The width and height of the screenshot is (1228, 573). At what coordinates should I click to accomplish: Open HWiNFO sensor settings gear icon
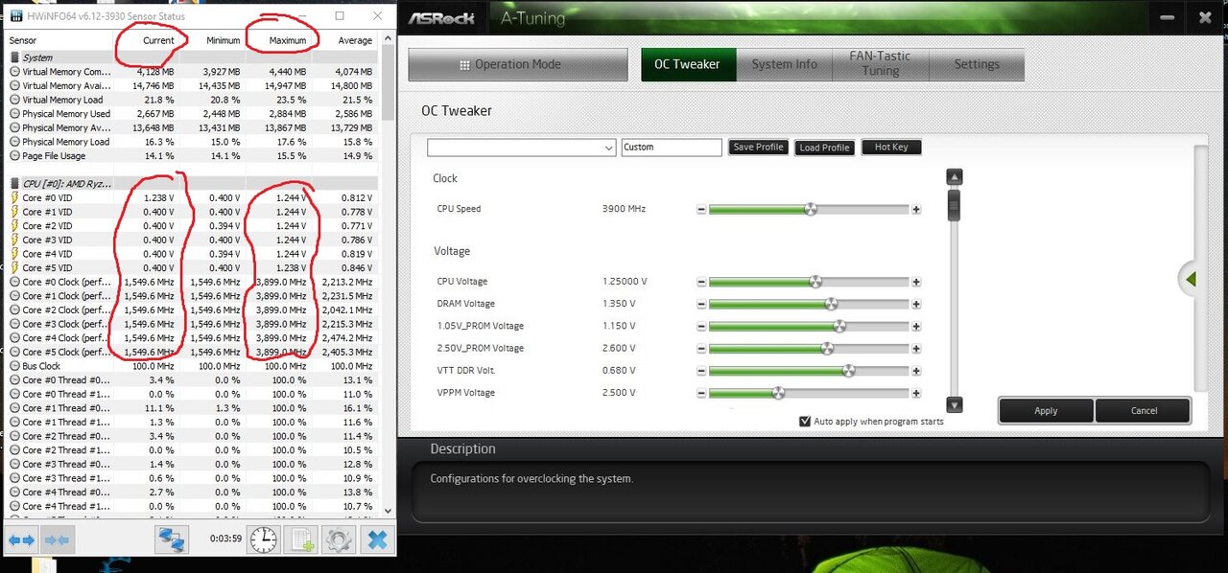[338, 540]
